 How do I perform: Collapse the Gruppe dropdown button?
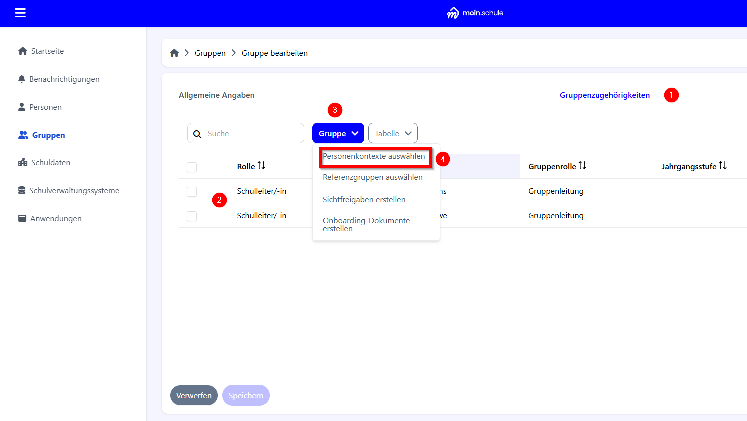coord(338,134)
